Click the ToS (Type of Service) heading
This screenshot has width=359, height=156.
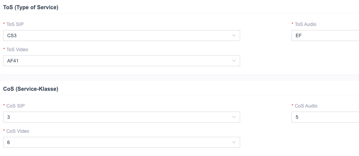point(30,7)
